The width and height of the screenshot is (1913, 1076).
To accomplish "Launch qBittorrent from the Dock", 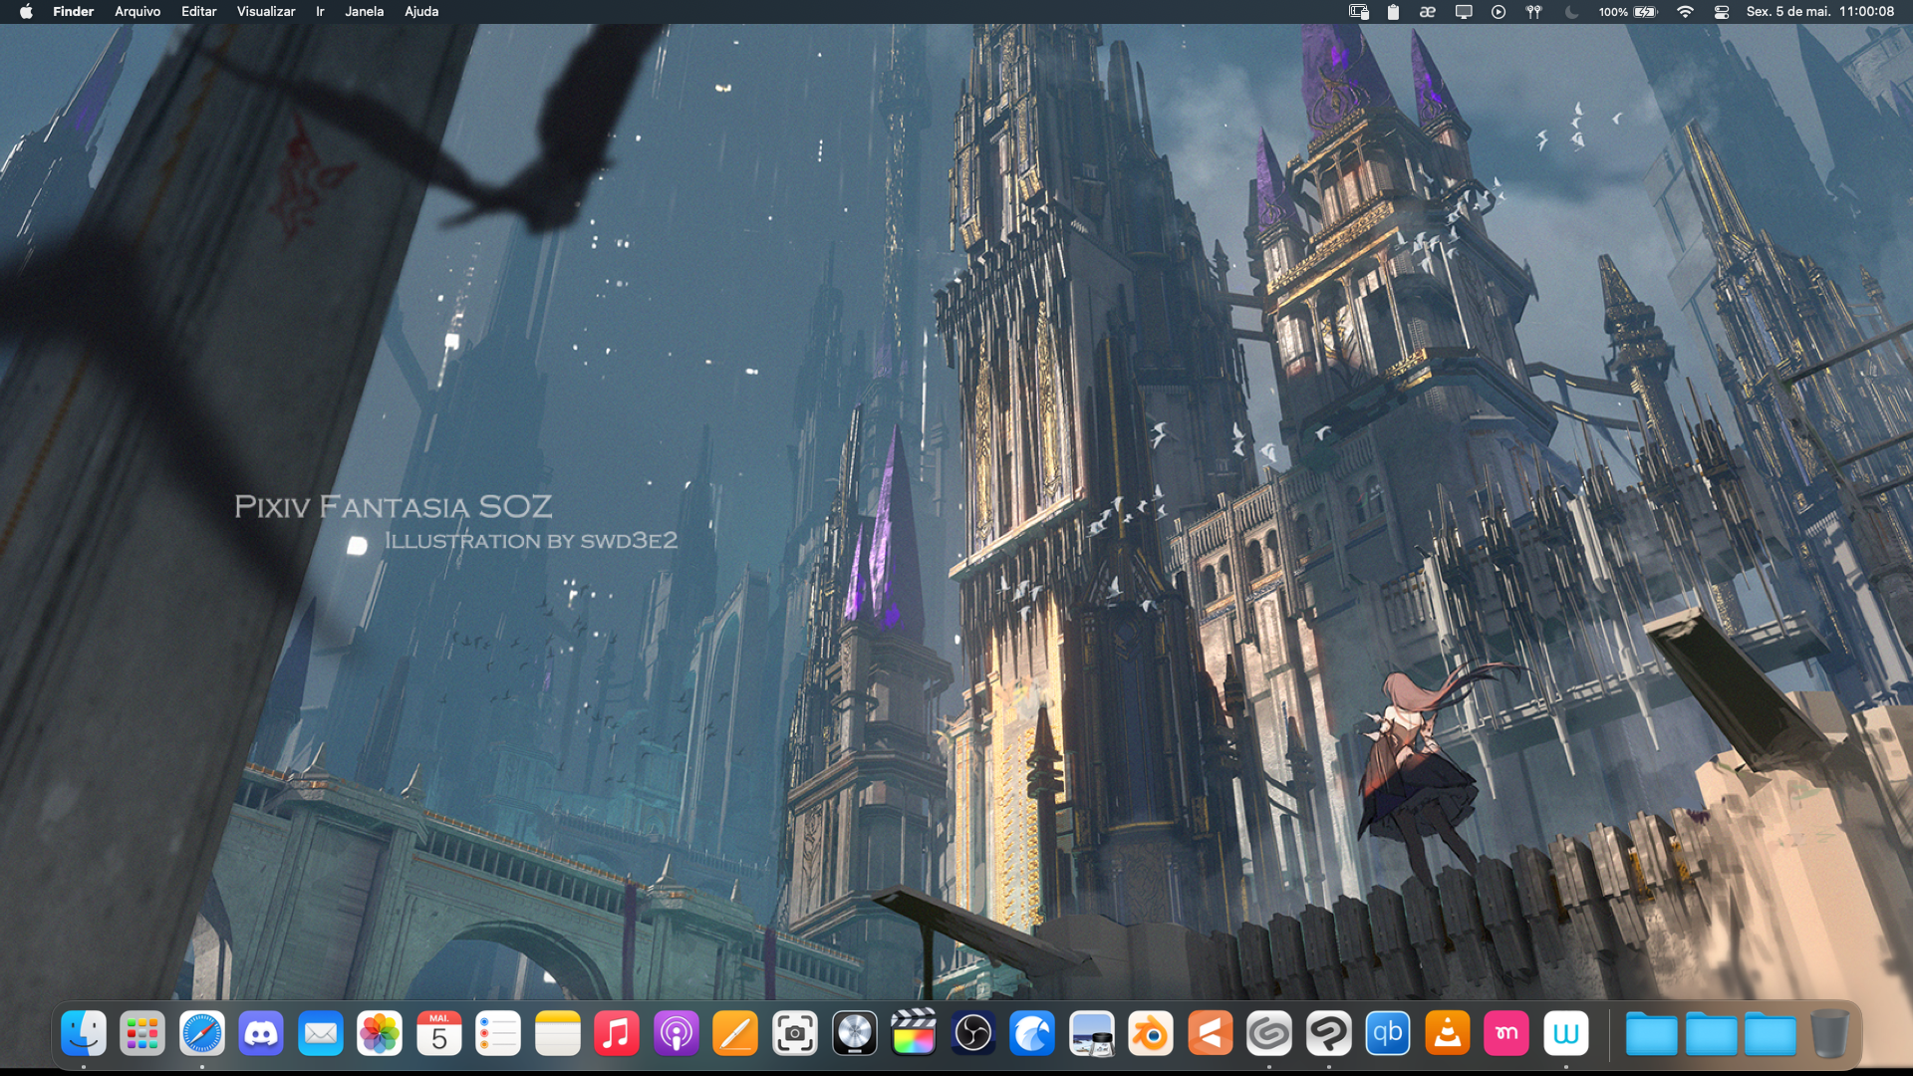I will 1388,1034.
